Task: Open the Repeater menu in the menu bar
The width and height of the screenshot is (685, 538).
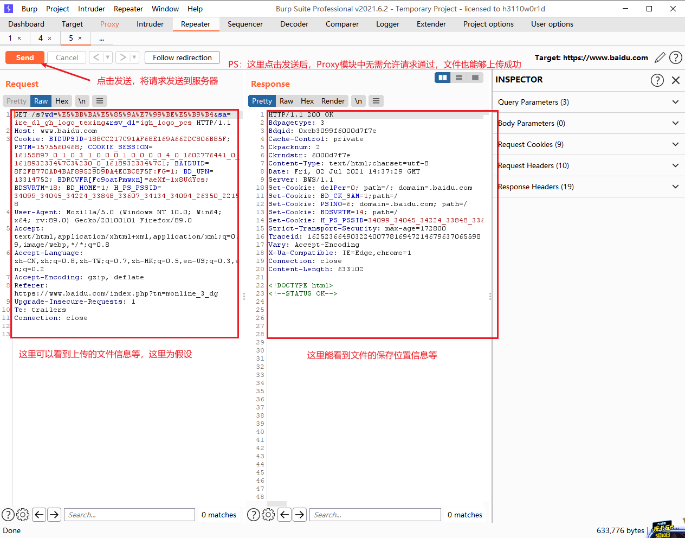Action: coord(128,8)
